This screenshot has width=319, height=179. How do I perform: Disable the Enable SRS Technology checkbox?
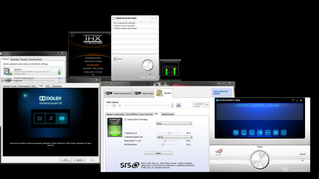[x=126, y=120]
